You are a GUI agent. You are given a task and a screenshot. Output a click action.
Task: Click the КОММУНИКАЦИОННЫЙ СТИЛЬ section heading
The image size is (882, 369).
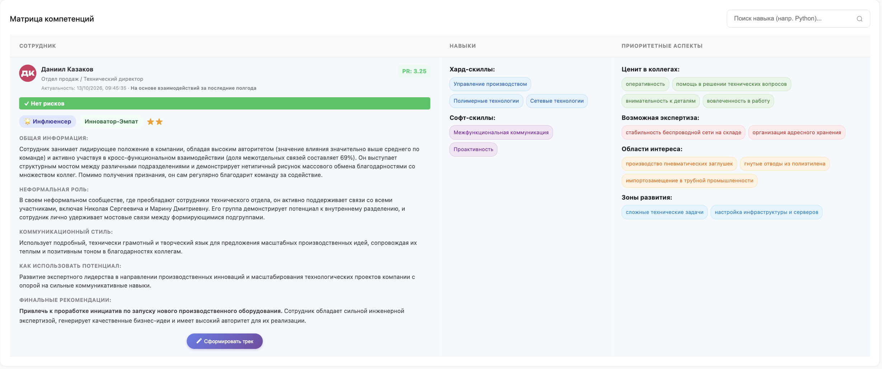click(x=66, y=232)
